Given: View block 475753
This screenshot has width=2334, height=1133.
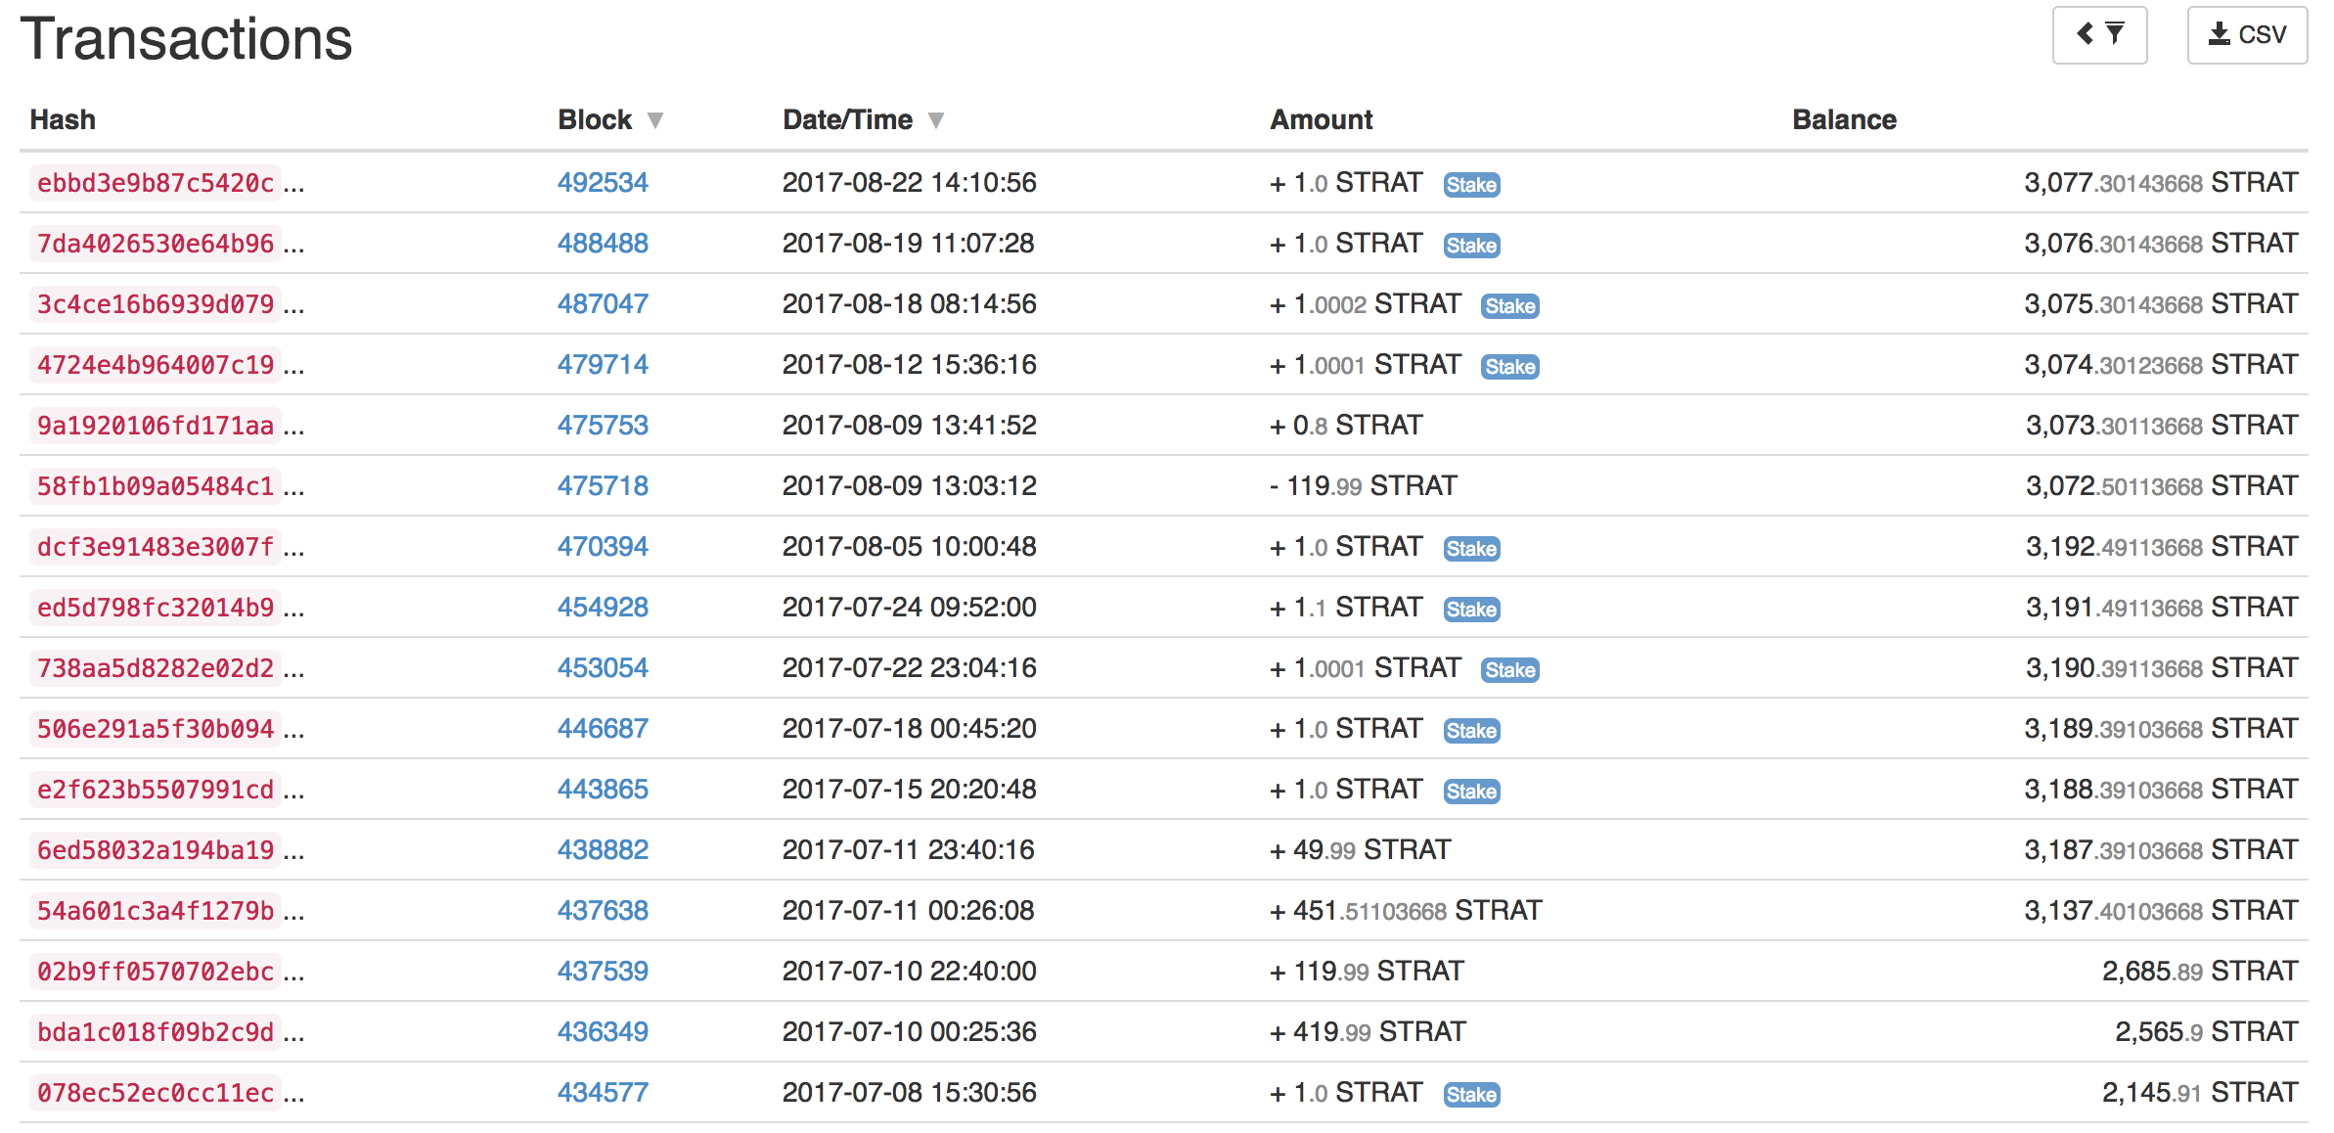Looking at the screenshot, I should pos(603,426).
